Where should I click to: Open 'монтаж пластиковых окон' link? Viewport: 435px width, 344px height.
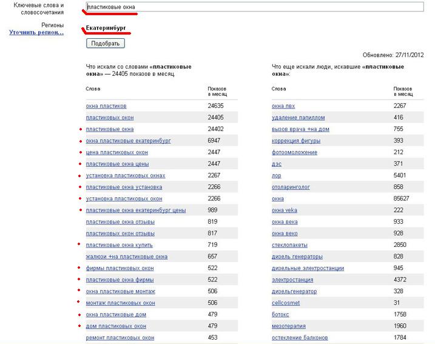[x=120, y=303]
